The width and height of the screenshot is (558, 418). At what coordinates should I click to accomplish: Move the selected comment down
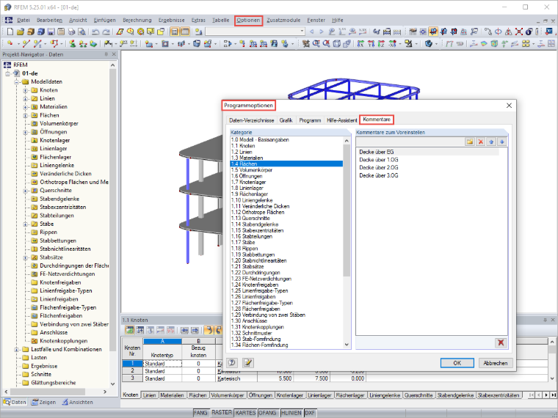point(501,142)
